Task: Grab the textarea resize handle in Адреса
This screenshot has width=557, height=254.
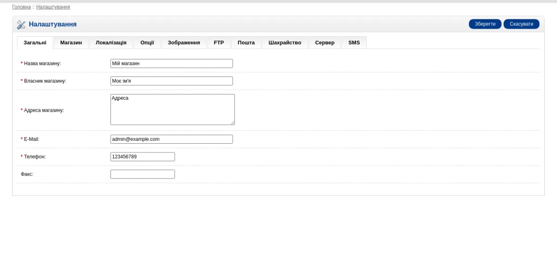Action: coord(232,122)
